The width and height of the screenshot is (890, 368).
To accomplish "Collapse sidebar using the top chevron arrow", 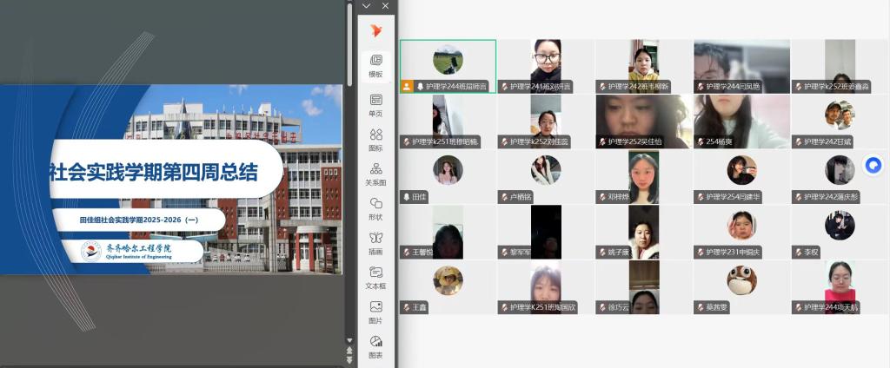I will (367, 6).
